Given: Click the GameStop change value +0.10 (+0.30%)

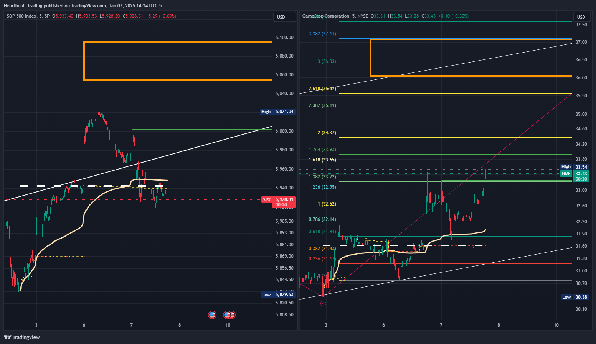Looking at the screenshot, I should click(453, 16).
